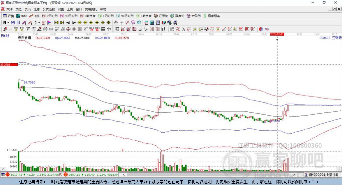This screenshot has width=342, height=185.
Task: Open the 江恩 menu
Action: [x=37, y=9]
